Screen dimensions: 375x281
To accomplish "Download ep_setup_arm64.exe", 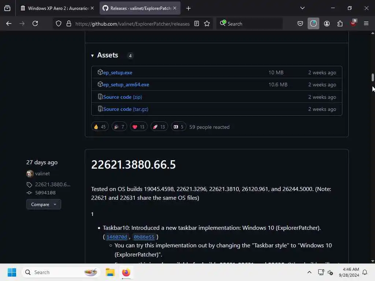I will pyautogui.click(x=126, y=85).
